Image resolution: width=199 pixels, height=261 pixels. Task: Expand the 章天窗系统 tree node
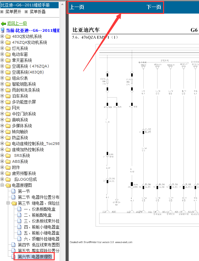pos(2,60)
